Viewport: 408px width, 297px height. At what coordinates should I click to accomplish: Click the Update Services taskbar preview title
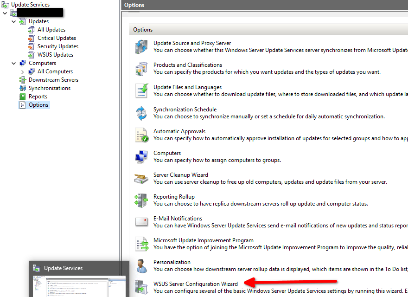[63, 268]
